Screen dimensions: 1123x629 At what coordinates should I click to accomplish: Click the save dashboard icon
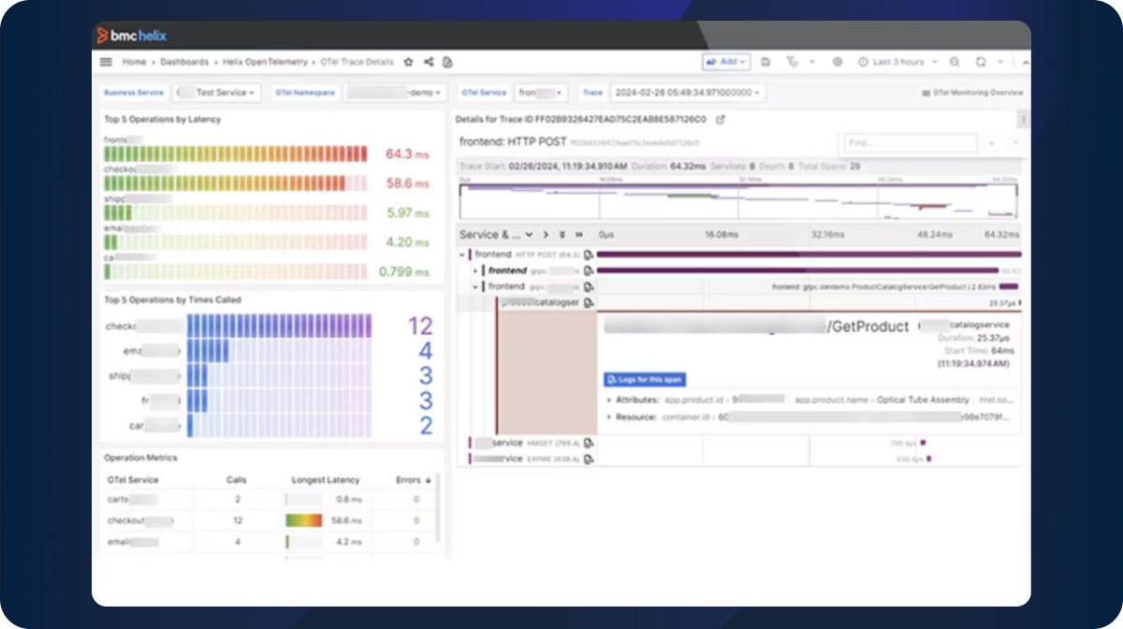coord(766,62)
